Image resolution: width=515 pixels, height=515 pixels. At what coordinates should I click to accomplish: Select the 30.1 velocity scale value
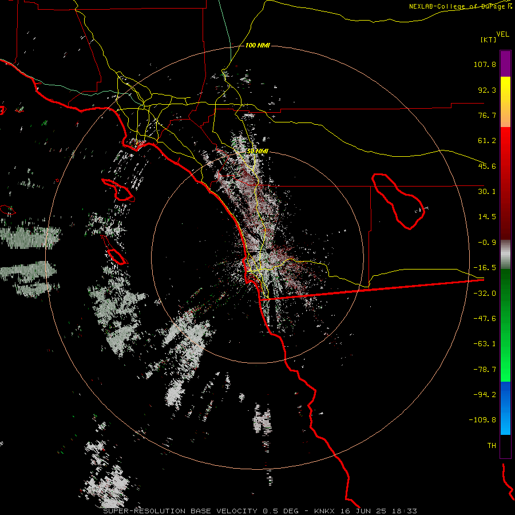click(487, 192)
